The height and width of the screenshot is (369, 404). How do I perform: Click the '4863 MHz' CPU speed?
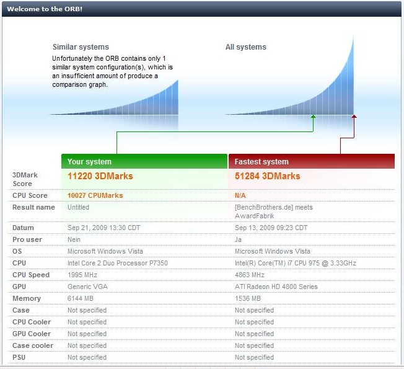tap(250, 275)
